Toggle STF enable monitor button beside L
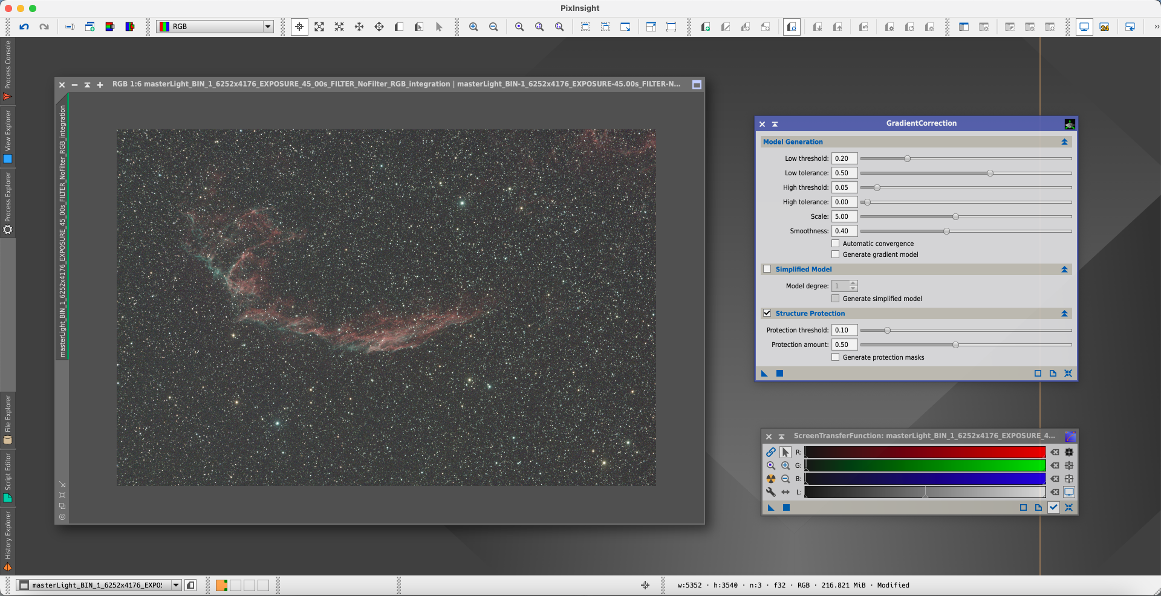Viewport: 1161px width, 596px height. tap(1069, 492)
